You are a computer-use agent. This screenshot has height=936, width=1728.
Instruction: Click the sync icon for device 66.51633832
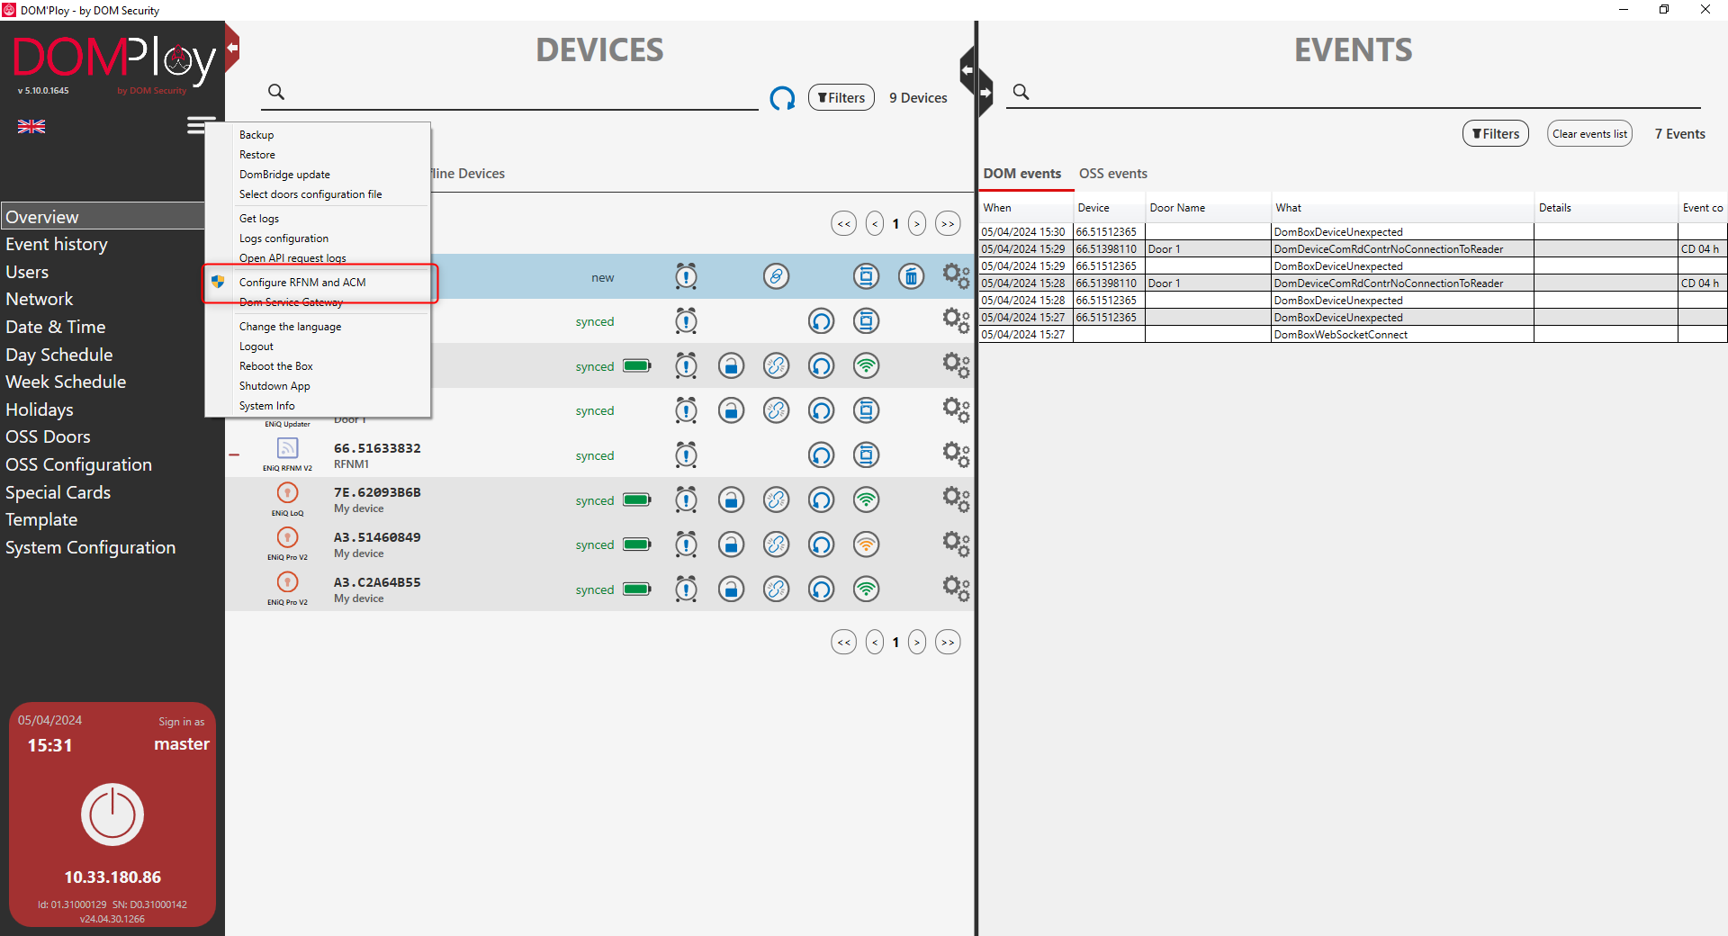click(821, 455)
